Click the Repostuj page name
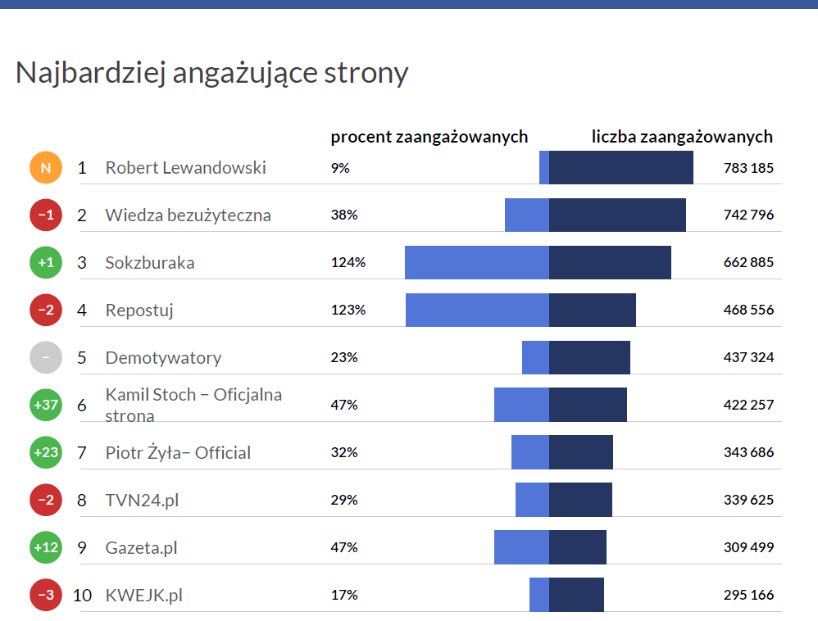Image resolution: width=818 pixels, height=621 pixels. 139,310
